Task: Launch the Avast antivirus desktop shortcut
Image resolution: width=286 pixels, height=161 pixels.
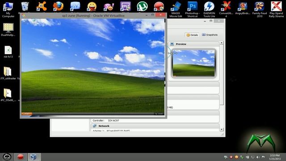Action: pos(42,7)
